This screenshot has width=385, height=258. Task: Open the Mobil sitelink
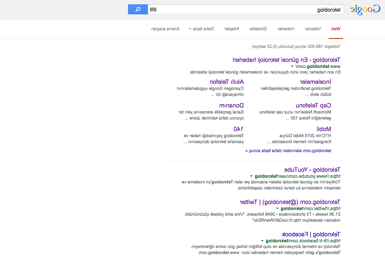323,129
